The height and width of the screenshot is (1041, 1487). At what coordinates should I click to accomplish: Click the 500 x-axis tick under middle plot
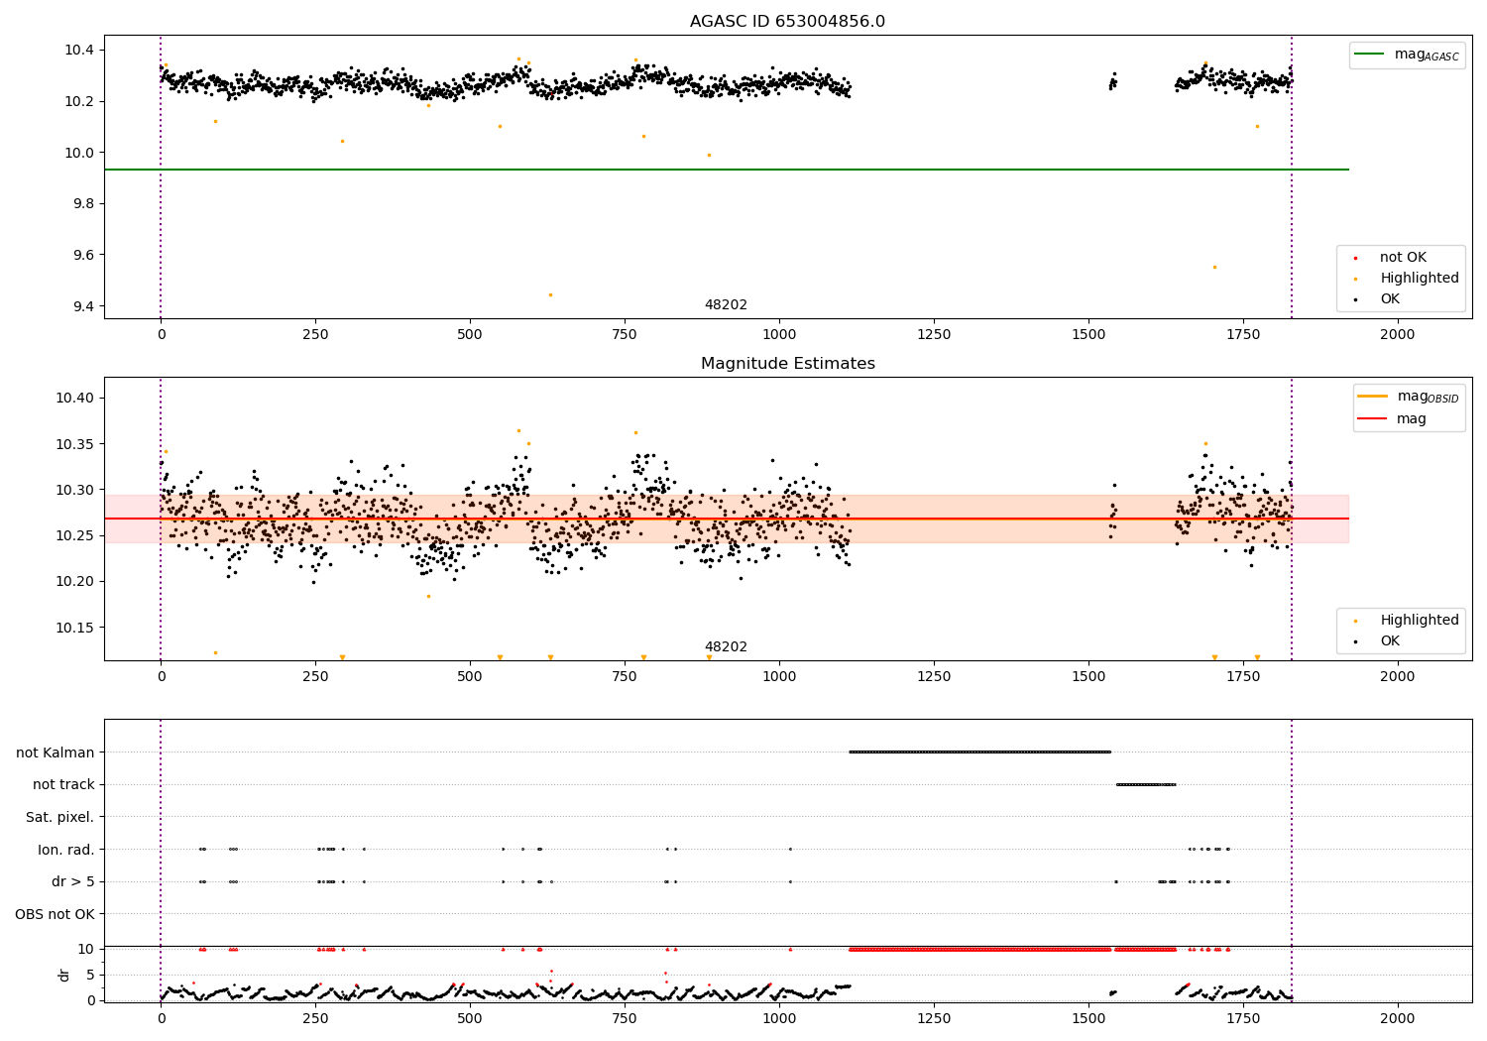click(x=470, y=677)
